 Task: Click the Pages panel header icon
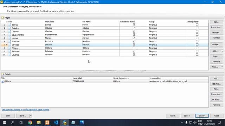[3, 18]
